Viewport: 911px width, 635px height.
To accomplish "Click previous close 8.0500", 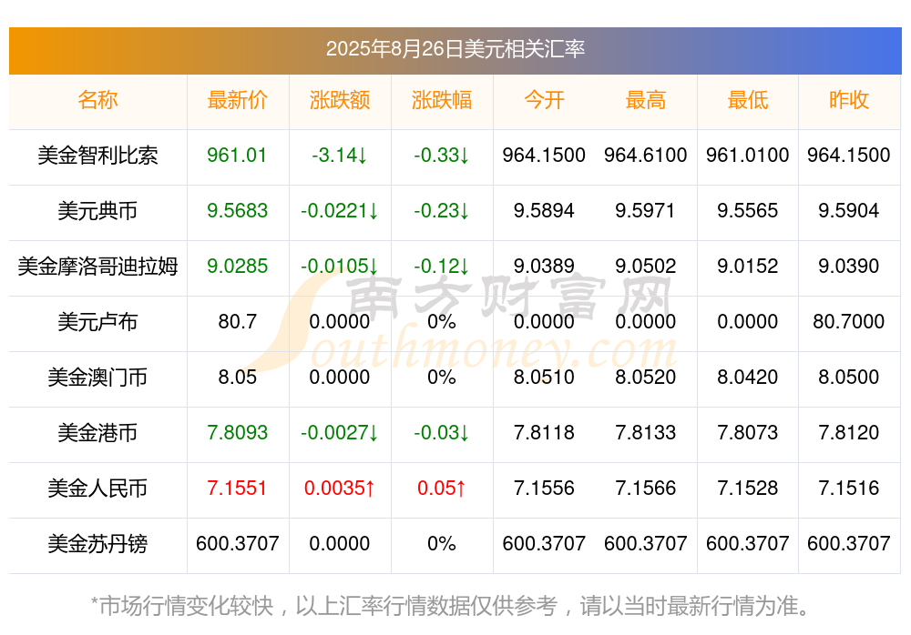I will coord(849,378).
